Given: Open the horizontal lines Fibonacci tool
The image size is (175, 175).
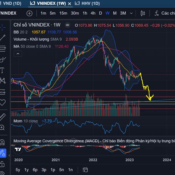Looking at the screenshot, I should pos(3,48).
